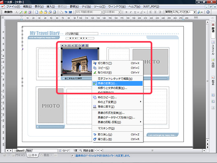The image size is (217, 163).
Task: Select マスキング(Q) menu item
Action: pos(117,128)
